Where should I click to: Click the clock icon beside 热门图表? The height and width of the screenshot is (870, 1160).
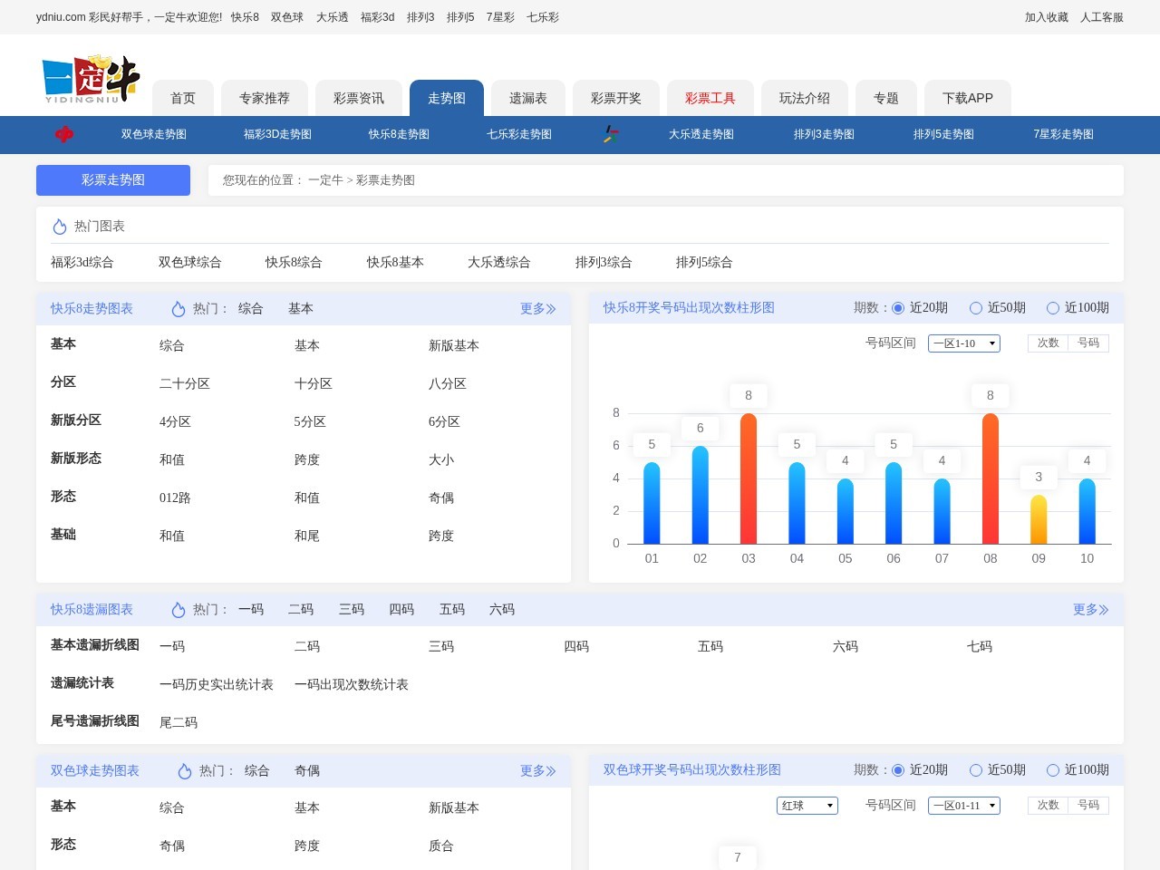pos(60,227)
